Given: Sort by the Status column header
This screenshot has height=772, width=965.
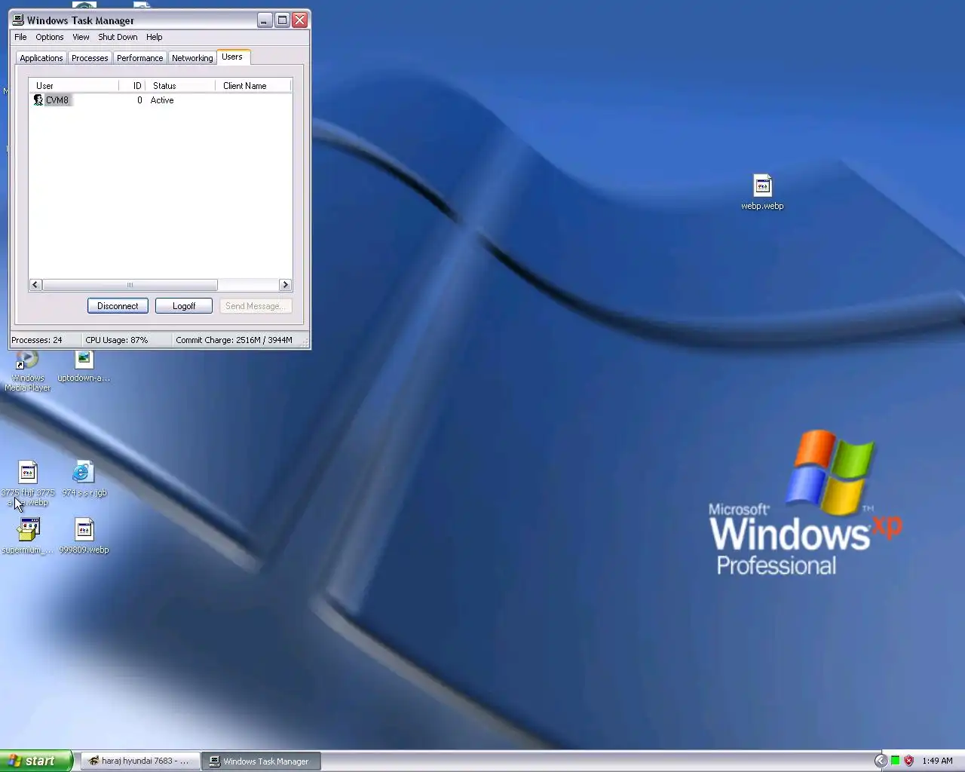Looking at the screenshot, I should [x=179, y=86].
